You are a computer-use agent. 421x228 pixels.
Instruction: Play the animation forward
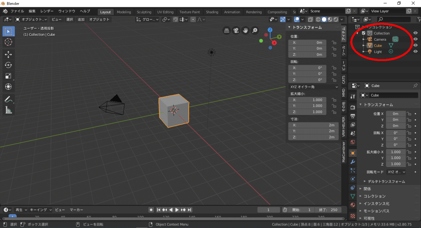tap(177, 210)
